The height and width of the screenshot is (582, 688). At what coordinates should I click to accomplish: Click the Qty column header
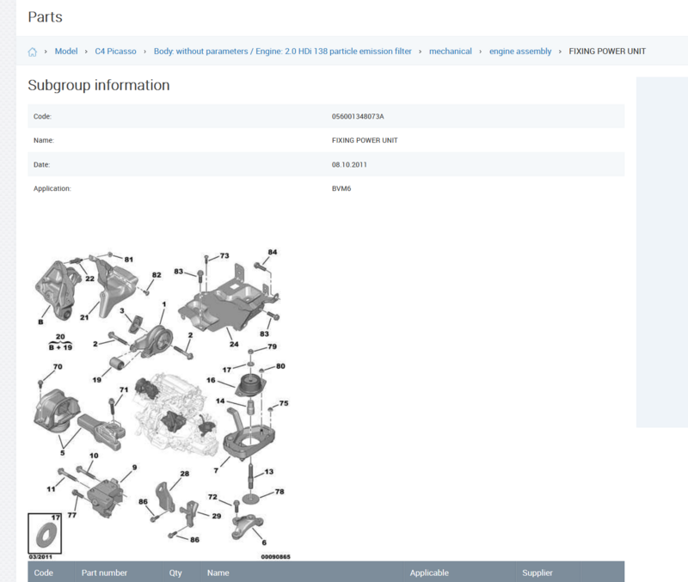(175, 573)
